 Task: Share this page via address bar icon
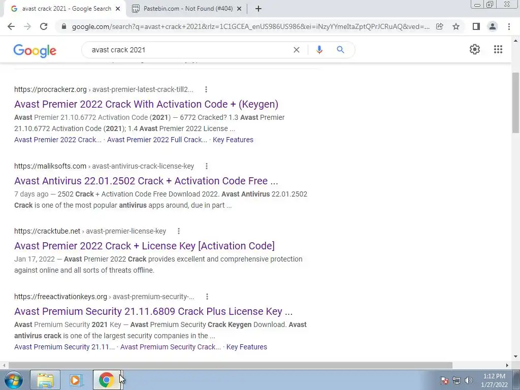[440, 26]
